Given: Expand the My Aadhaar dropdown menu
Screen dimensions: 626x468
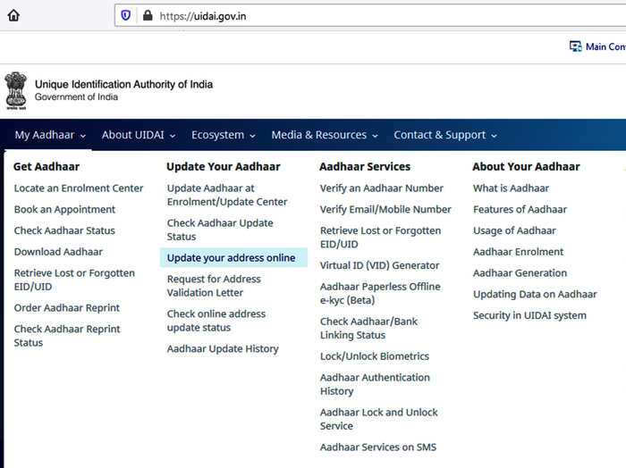Looking at the screenshot, I should point(50,135).
